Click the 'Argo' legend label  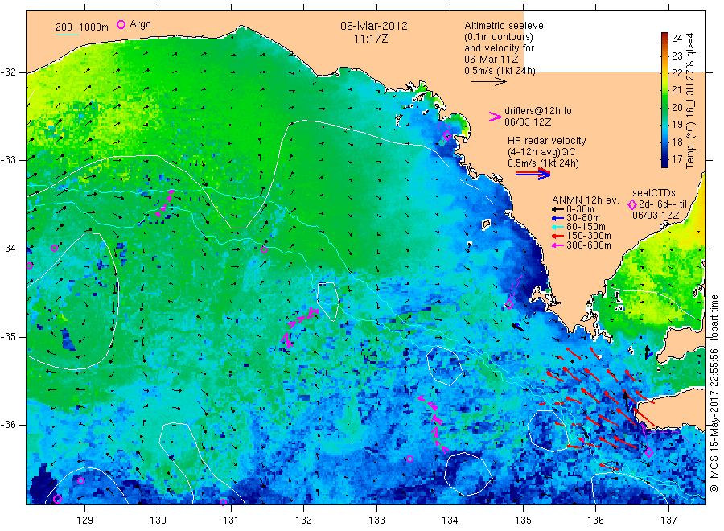click(140, 24)
